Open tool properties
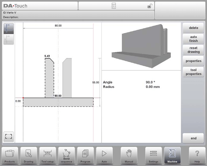The height and width of the screenshot is (166, 207). 194,72
